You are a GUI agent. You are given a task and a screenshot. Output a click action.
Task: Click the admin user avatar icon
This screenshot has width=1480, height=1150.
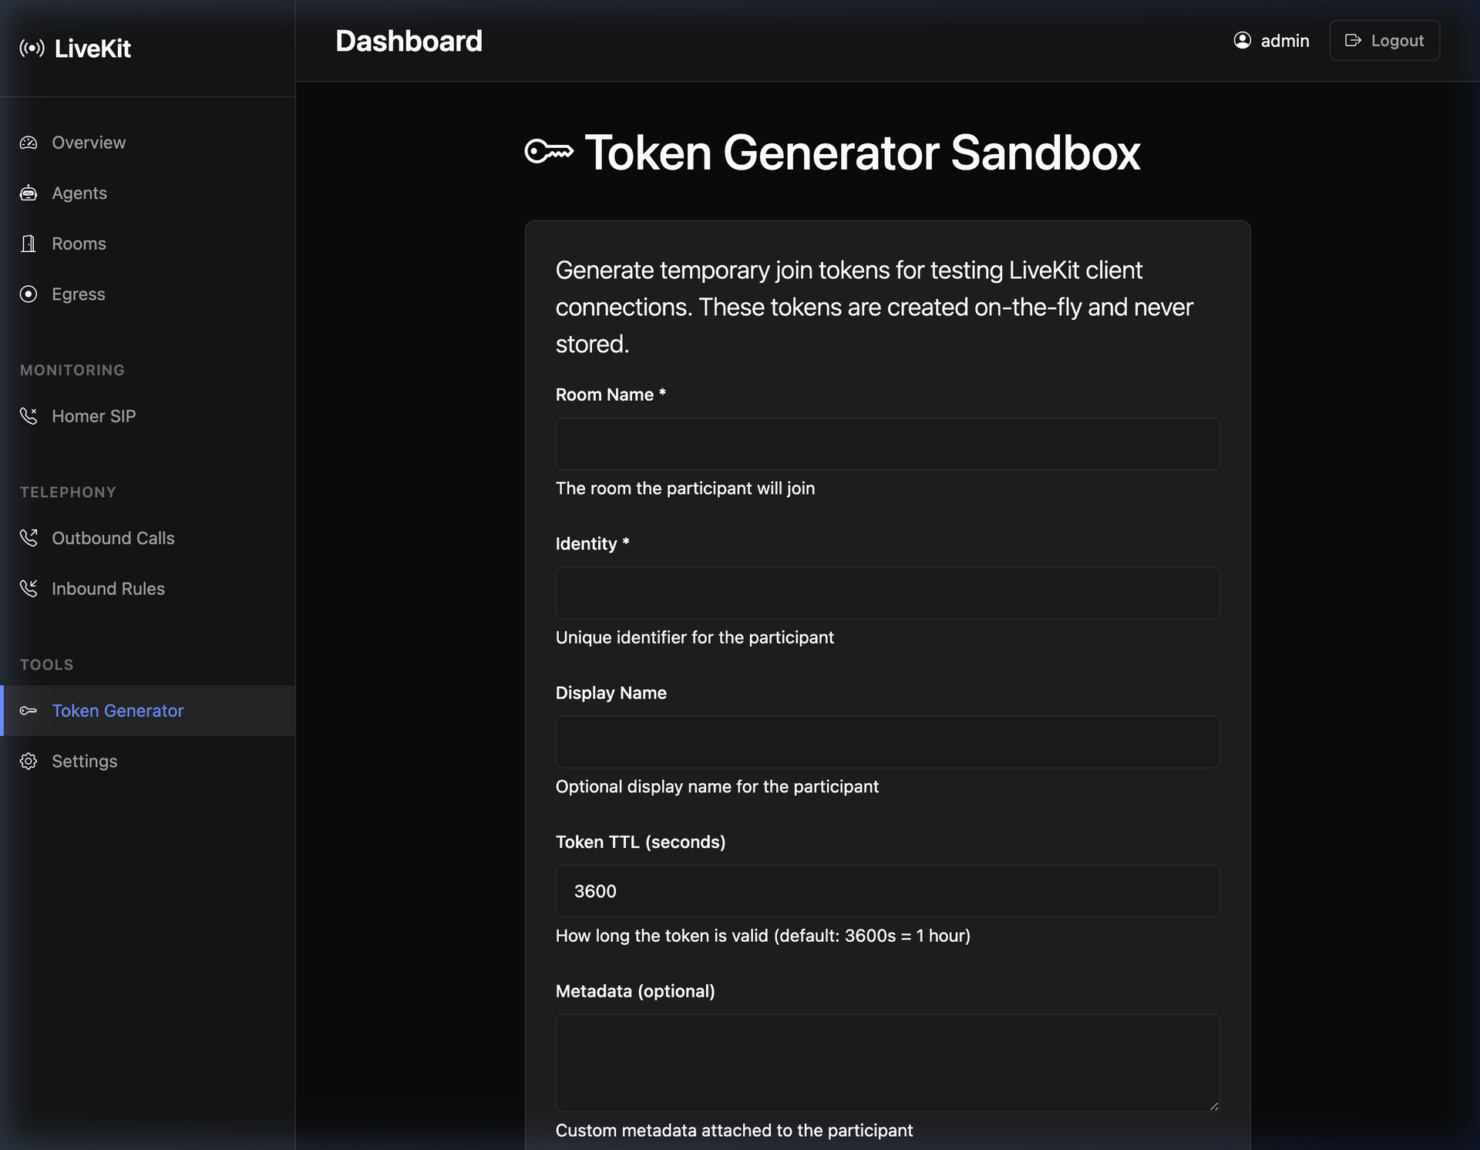point(1243,40)
